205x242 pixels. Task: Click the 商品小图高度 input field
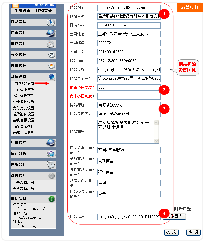129,96
